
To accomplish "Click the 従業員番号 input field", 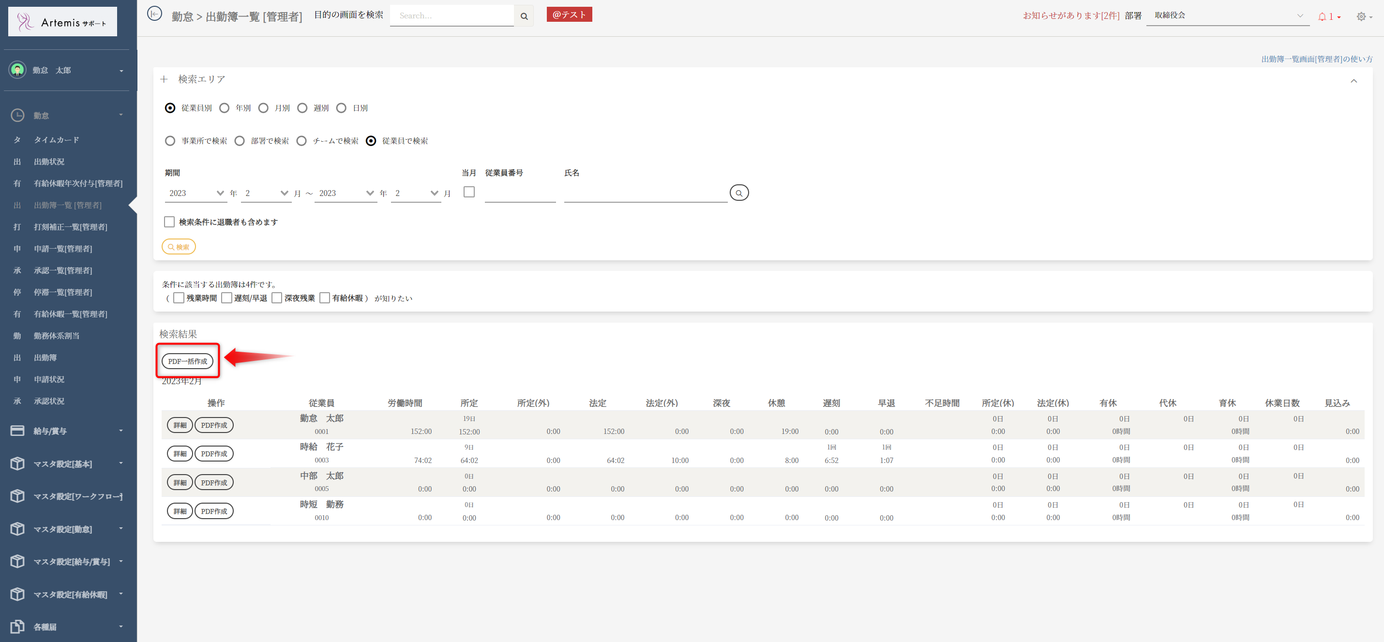I will 520,194.
